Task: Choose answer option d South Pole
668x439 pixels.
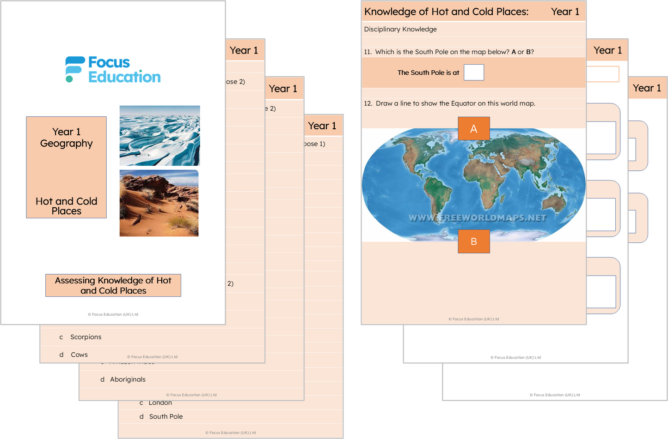Action: coord(165,416)
